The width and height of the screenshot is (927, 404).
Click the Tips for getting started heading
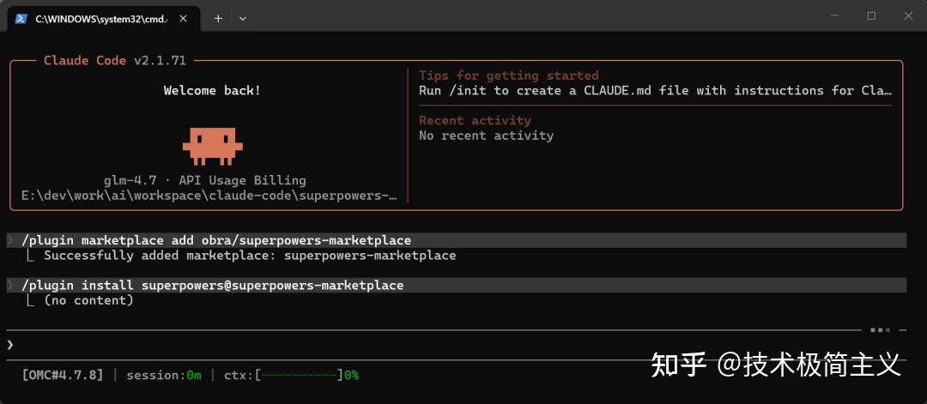click(508, 75)
